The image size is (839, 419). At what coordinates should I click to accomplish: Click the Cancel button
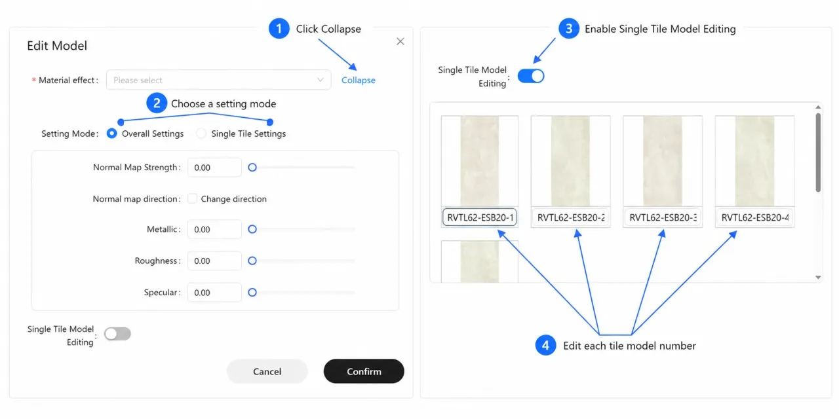pyautogui.click(x=267, y=371)
